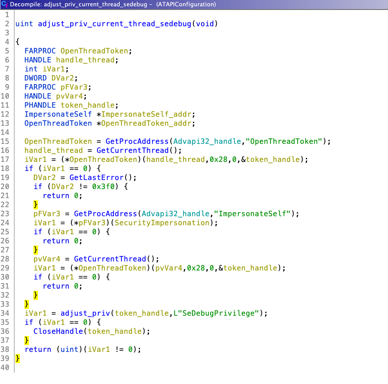Viewport: 388px width, 384px height.
Task: Click ImpersonateSelf_addr variable on line 12
Action: [146, 114]
